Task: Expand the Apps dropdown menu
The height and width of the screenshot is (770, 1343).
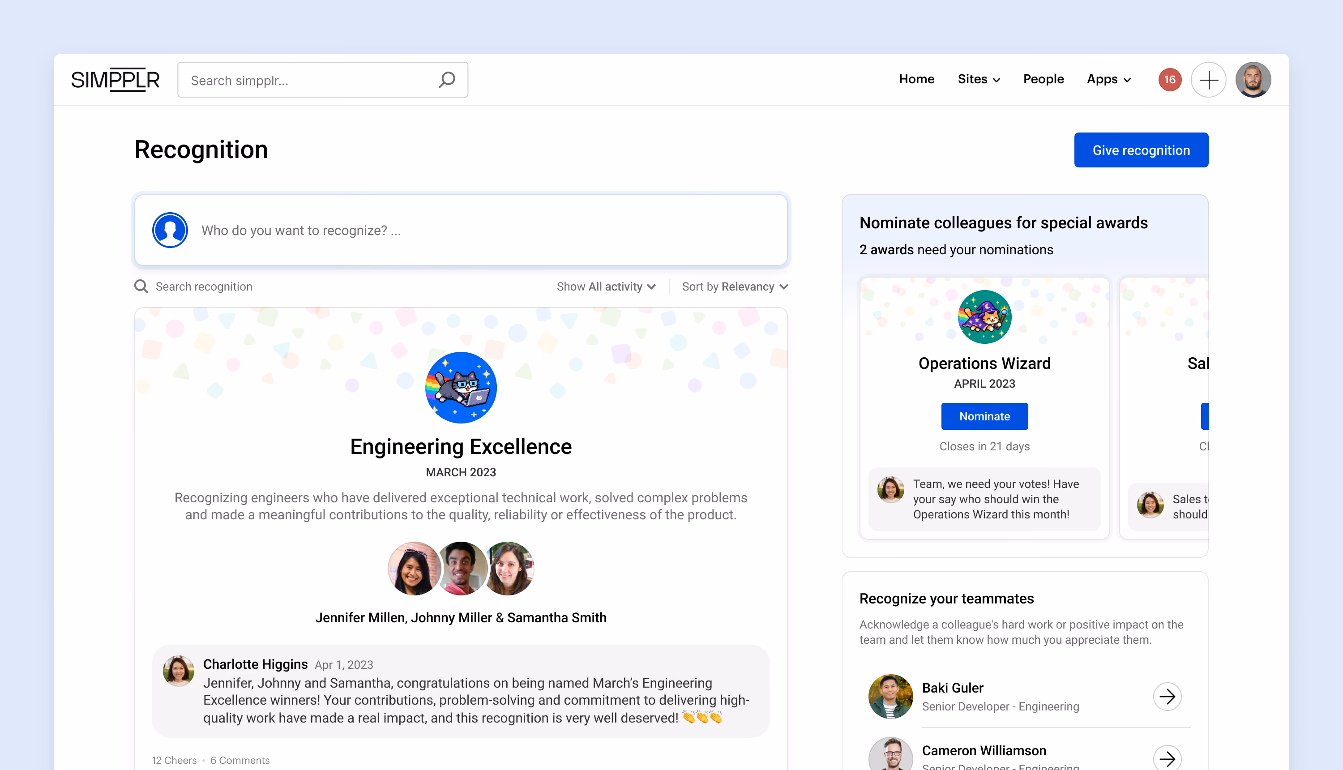Action: click(x=1109, y=79)
